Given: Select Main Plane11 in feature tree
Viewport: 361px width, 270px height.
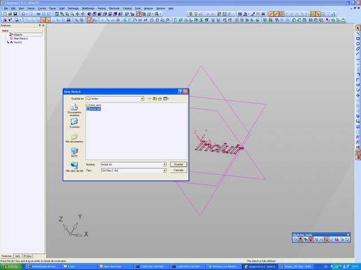Looking at the screenshot, I should (x=21, y=38).
